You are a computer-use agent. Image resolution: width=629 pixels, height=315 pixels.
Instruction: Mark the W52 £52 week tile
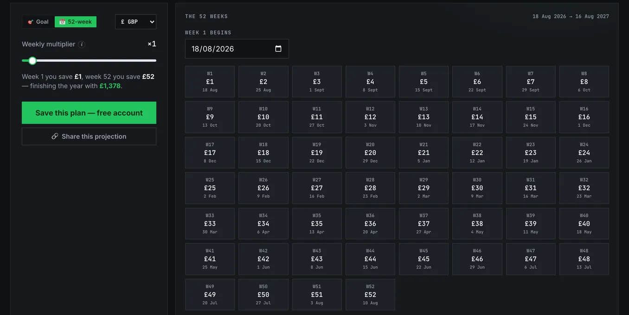point(370,295)
